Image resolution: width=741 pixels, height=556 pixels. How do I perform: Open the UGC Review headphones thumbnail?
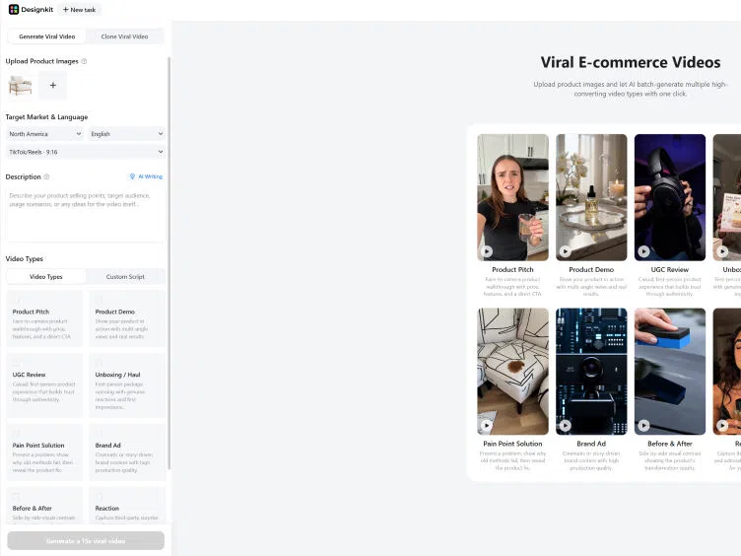coord(670,197)
